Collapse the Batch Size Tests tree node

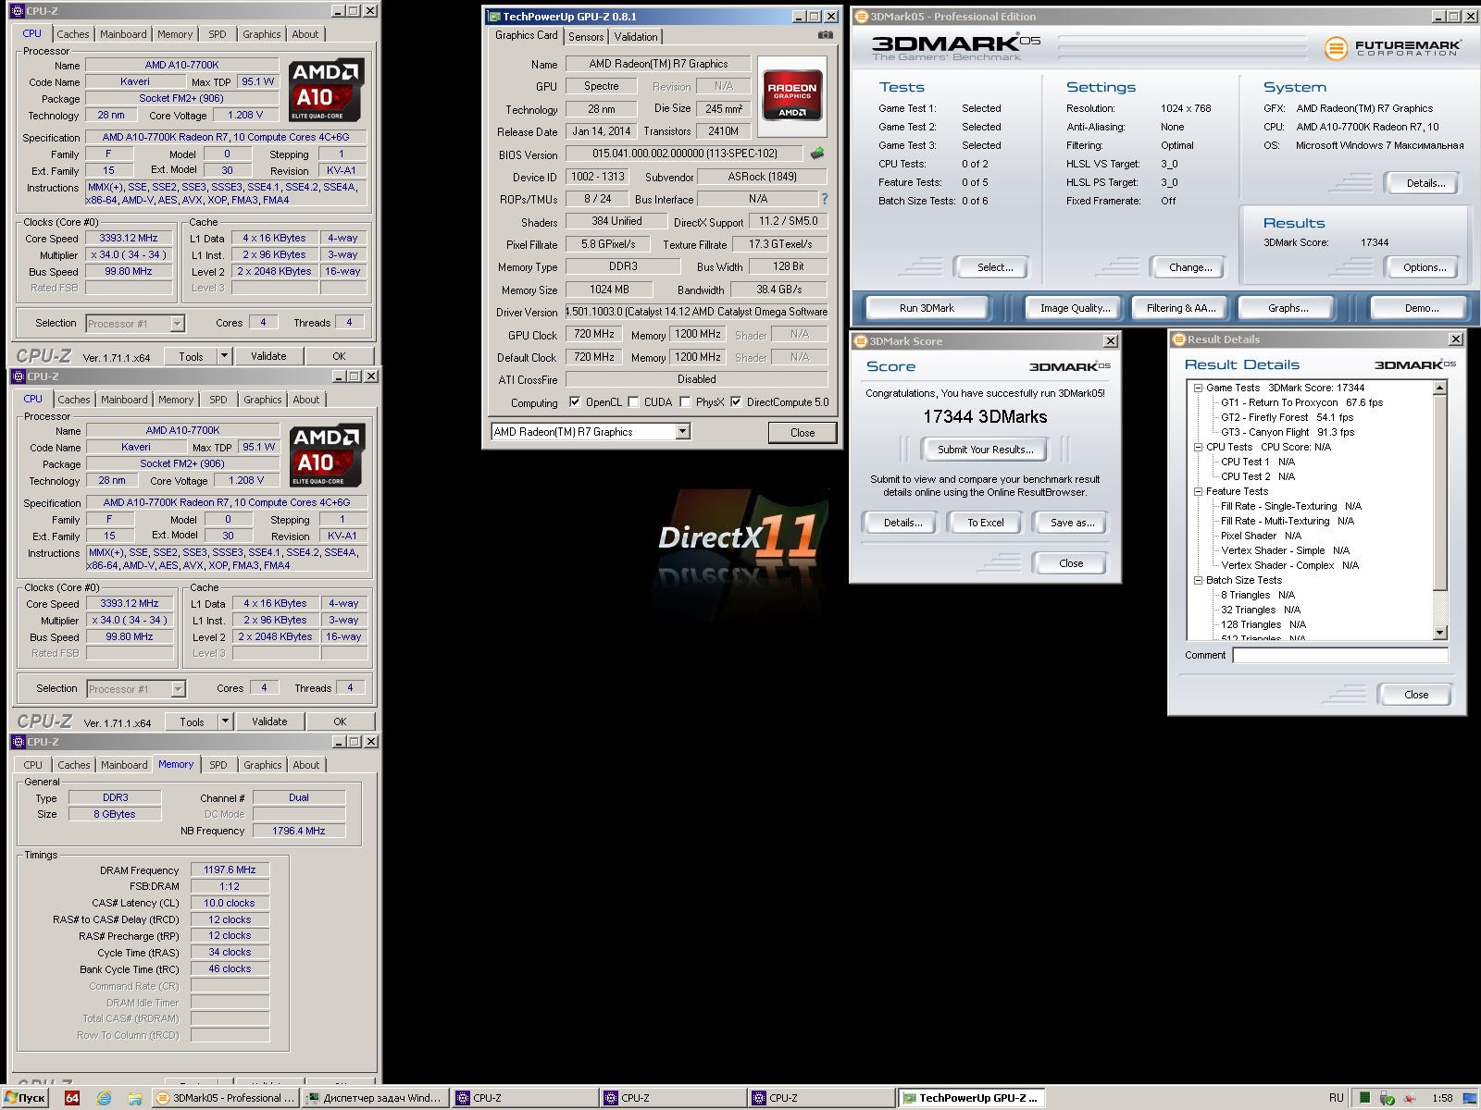pos(1198,580)
